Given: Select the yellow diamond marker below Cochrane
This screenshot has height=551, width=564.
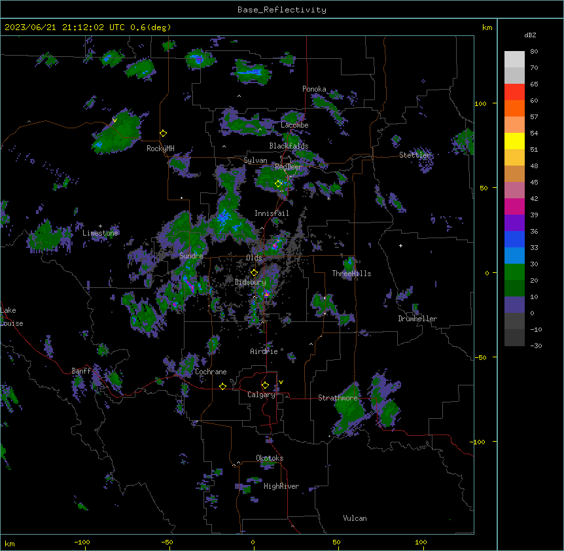Looking at the screenshot, I should (222, 386).
